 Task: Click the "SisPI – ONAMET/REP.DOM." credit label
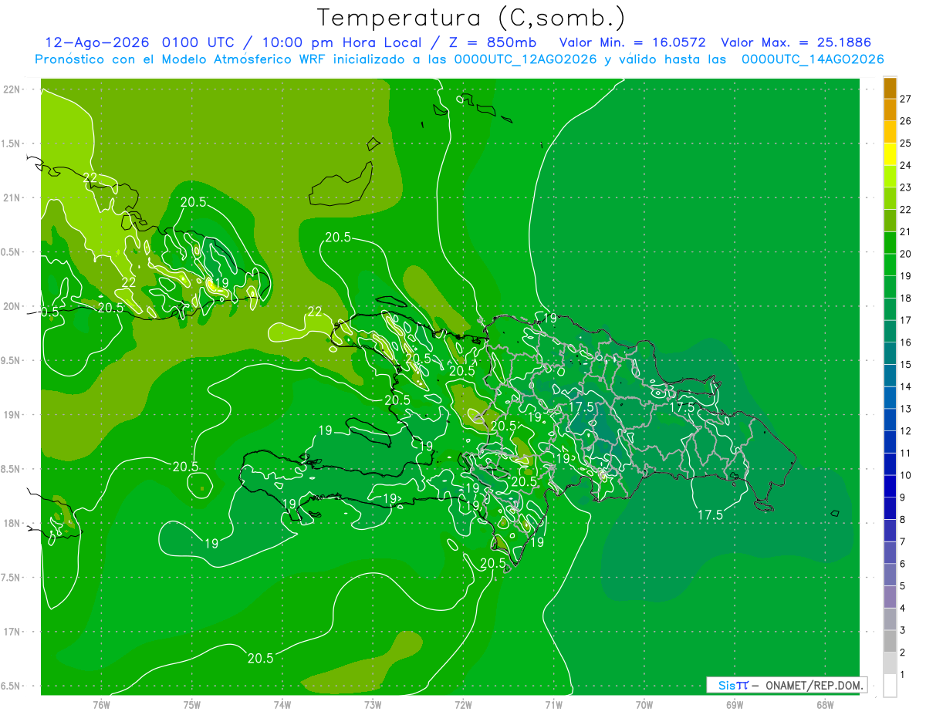pyautogui.click(x=787, y=685)
